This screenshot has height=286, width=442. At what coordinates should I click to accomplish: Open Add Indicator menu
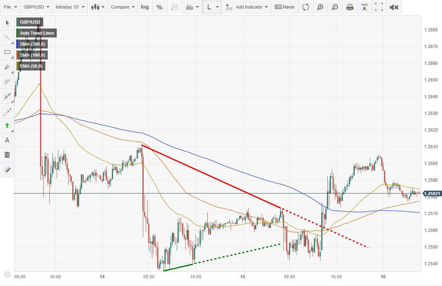(x=247, y=7)
